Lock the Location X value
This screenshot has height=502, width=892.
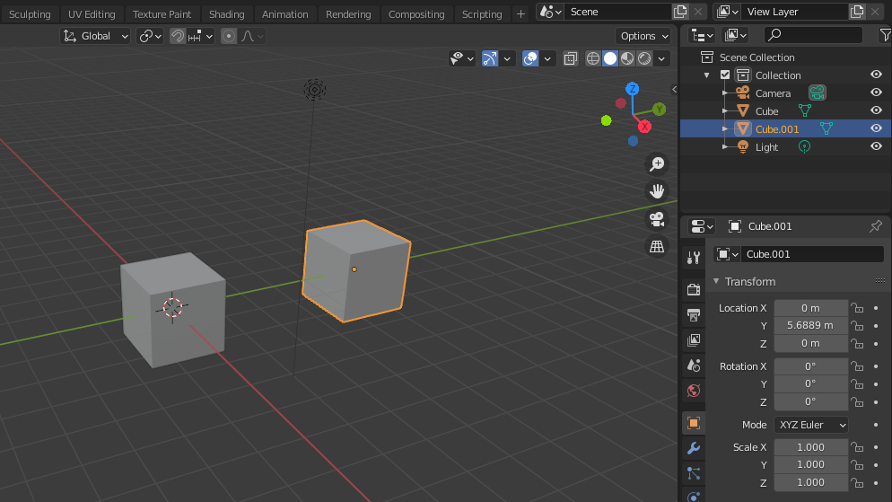(x=857, y=308)
